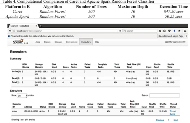Go to the browser home icon
Screen dimensions: 190x123
pos(179,31)
